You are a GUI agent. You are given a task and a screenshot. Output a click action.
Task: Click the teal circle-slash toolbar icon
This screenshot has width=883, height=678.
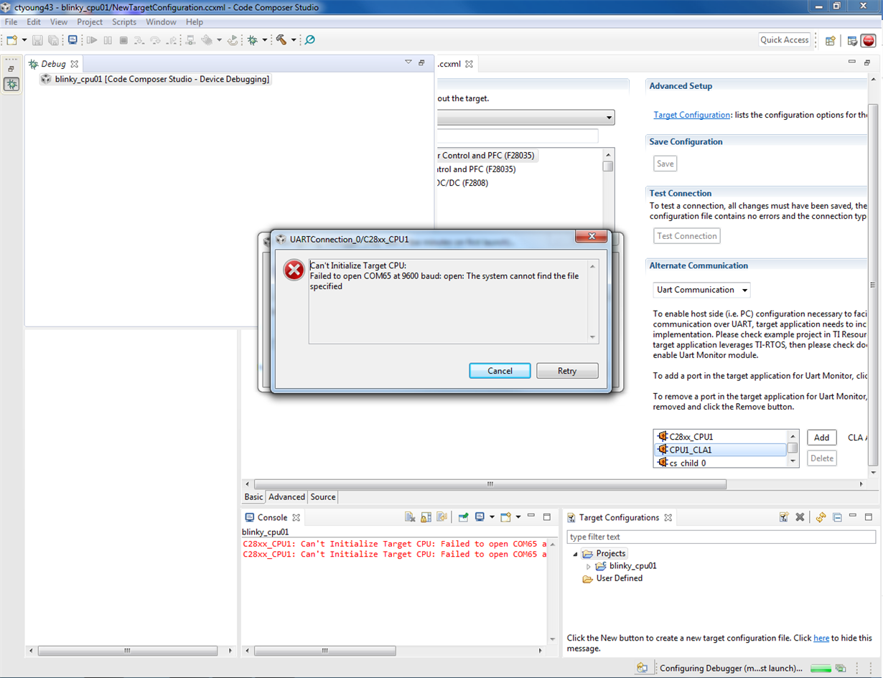click(310, 40)
